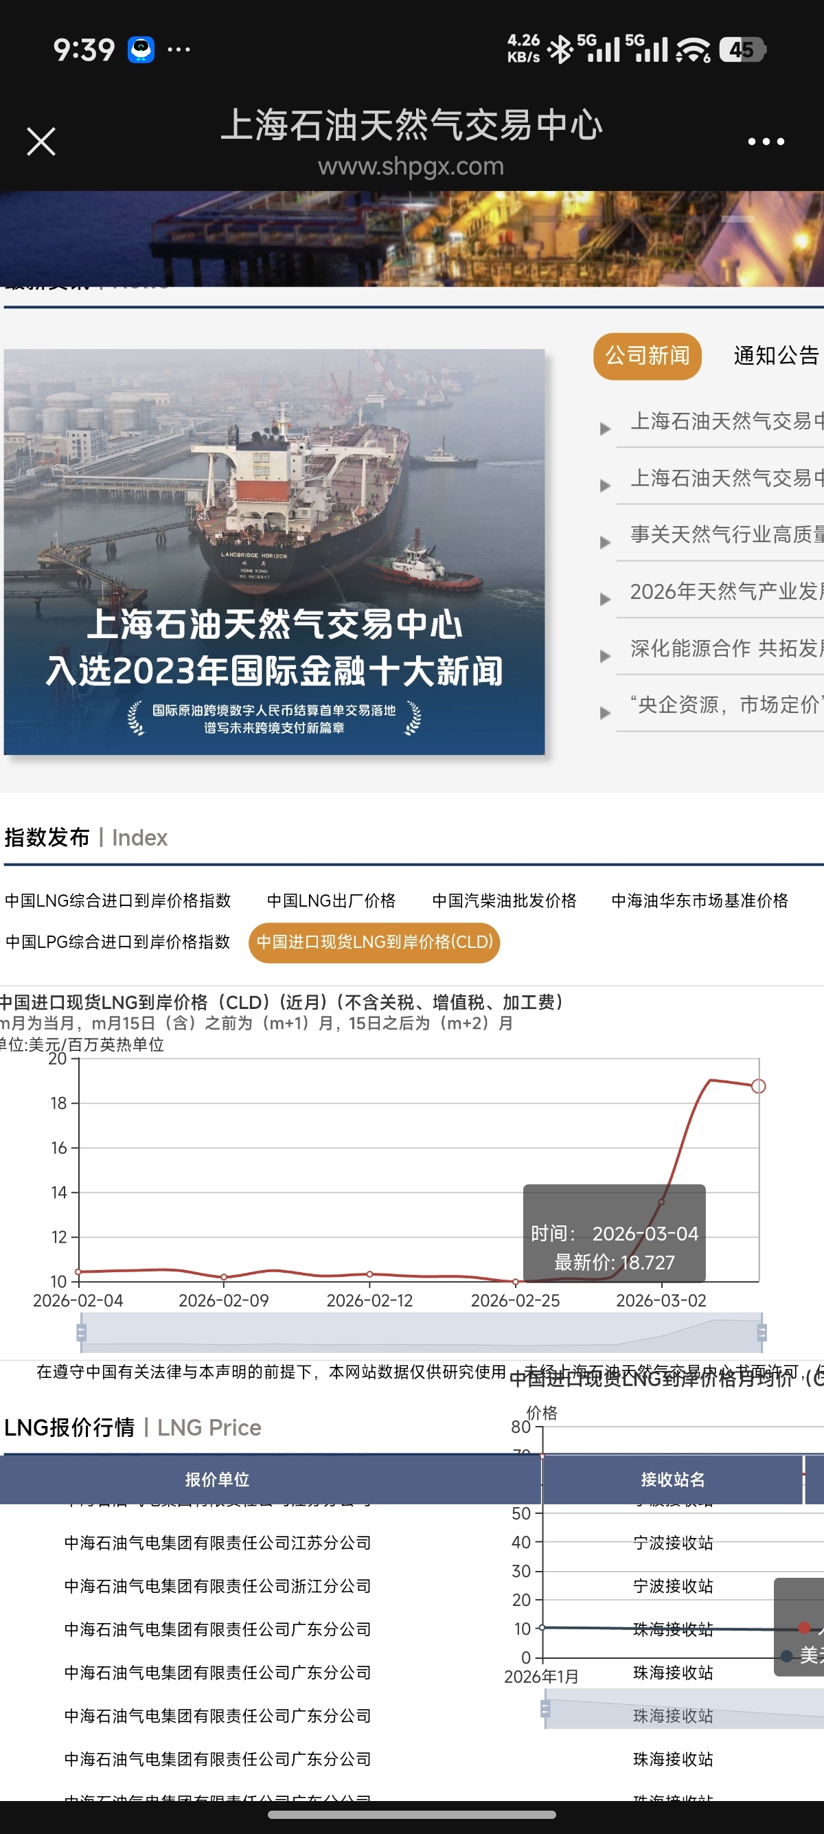Tap the Bluetooth icon in status bar
This screenshot has height=1834, width=824.
pyautogui.click(x=560, y=50)
